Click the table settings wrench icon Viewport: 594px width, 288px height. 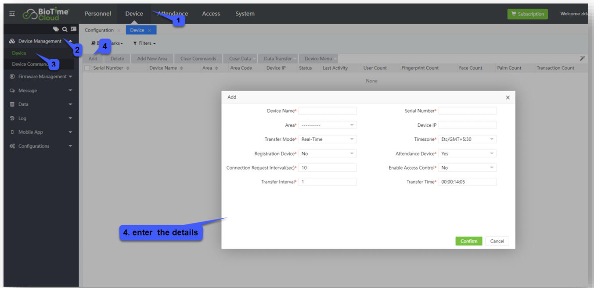[582, 58]
